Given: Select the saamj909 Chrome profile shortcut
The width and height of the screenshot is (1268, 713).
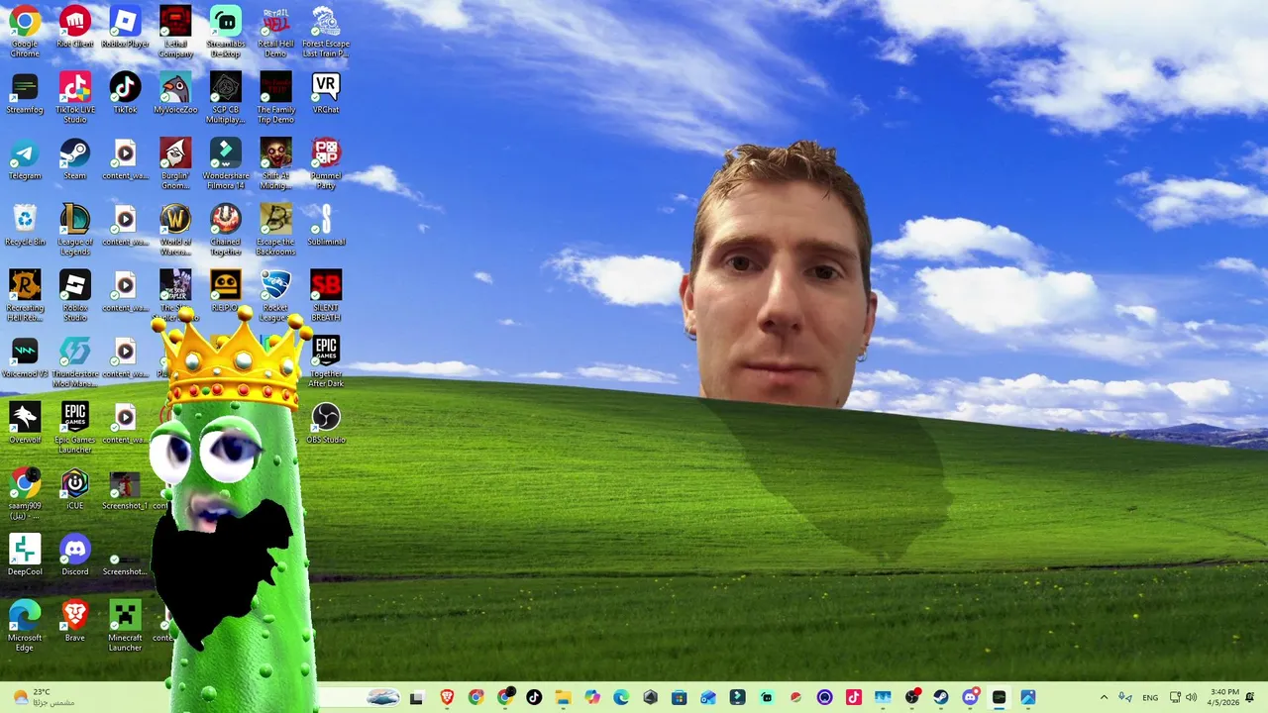Looking at the screenshot, I should tap(25, 493).
